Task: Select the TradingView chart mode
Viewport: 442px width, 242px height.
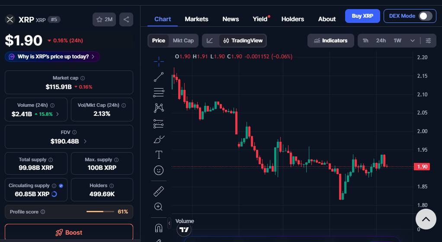Action: point(243,41)
